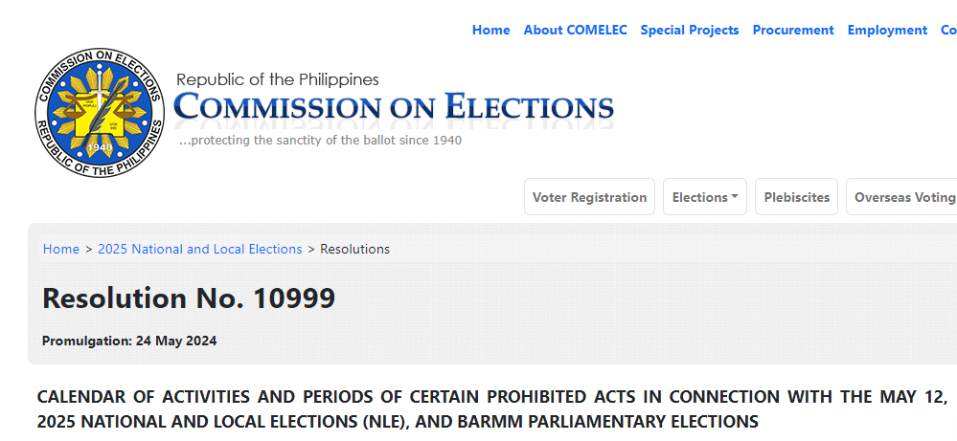
Task: Click the Promulgation date text
Action: tap(129, 341)
